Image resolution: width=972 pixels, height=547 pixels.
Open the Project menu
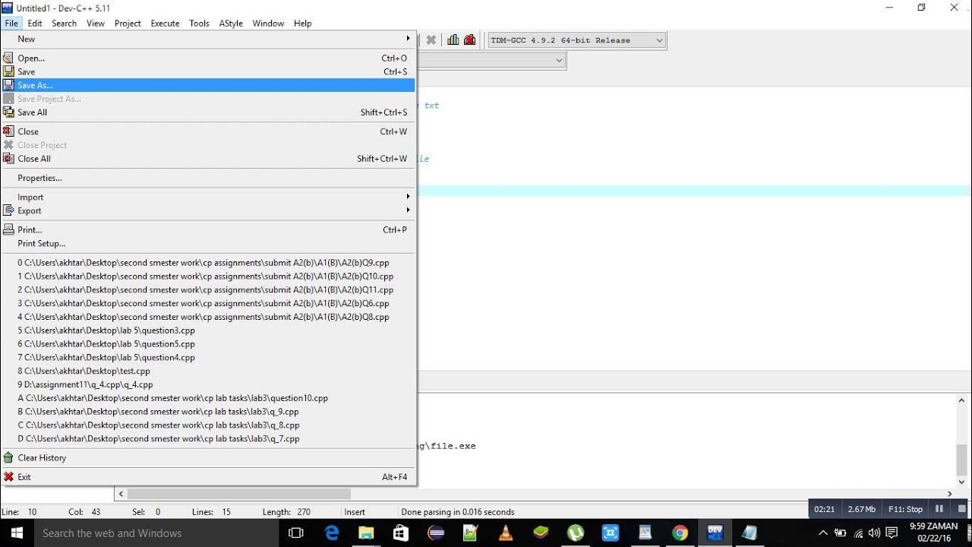(128, 24)
